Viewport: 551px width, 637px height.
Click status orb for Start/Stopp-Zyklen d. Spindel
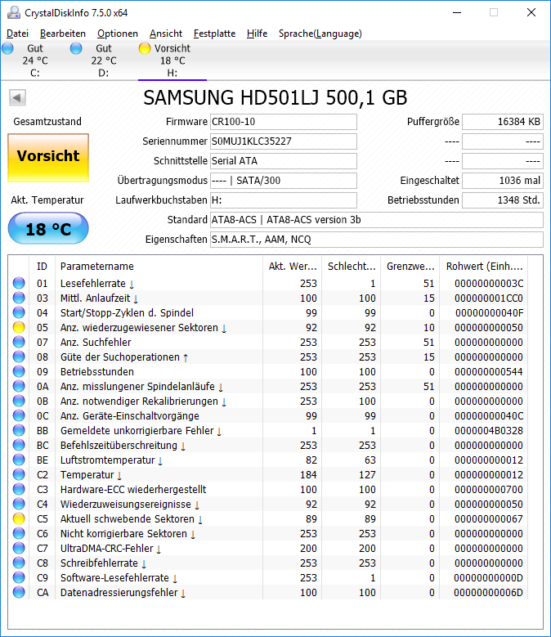(19, 313)
